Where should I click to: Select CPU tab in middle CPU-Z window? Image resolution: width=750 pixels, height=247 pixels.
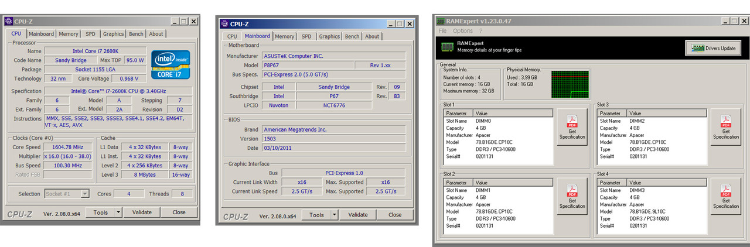click(x=232, y=36)
